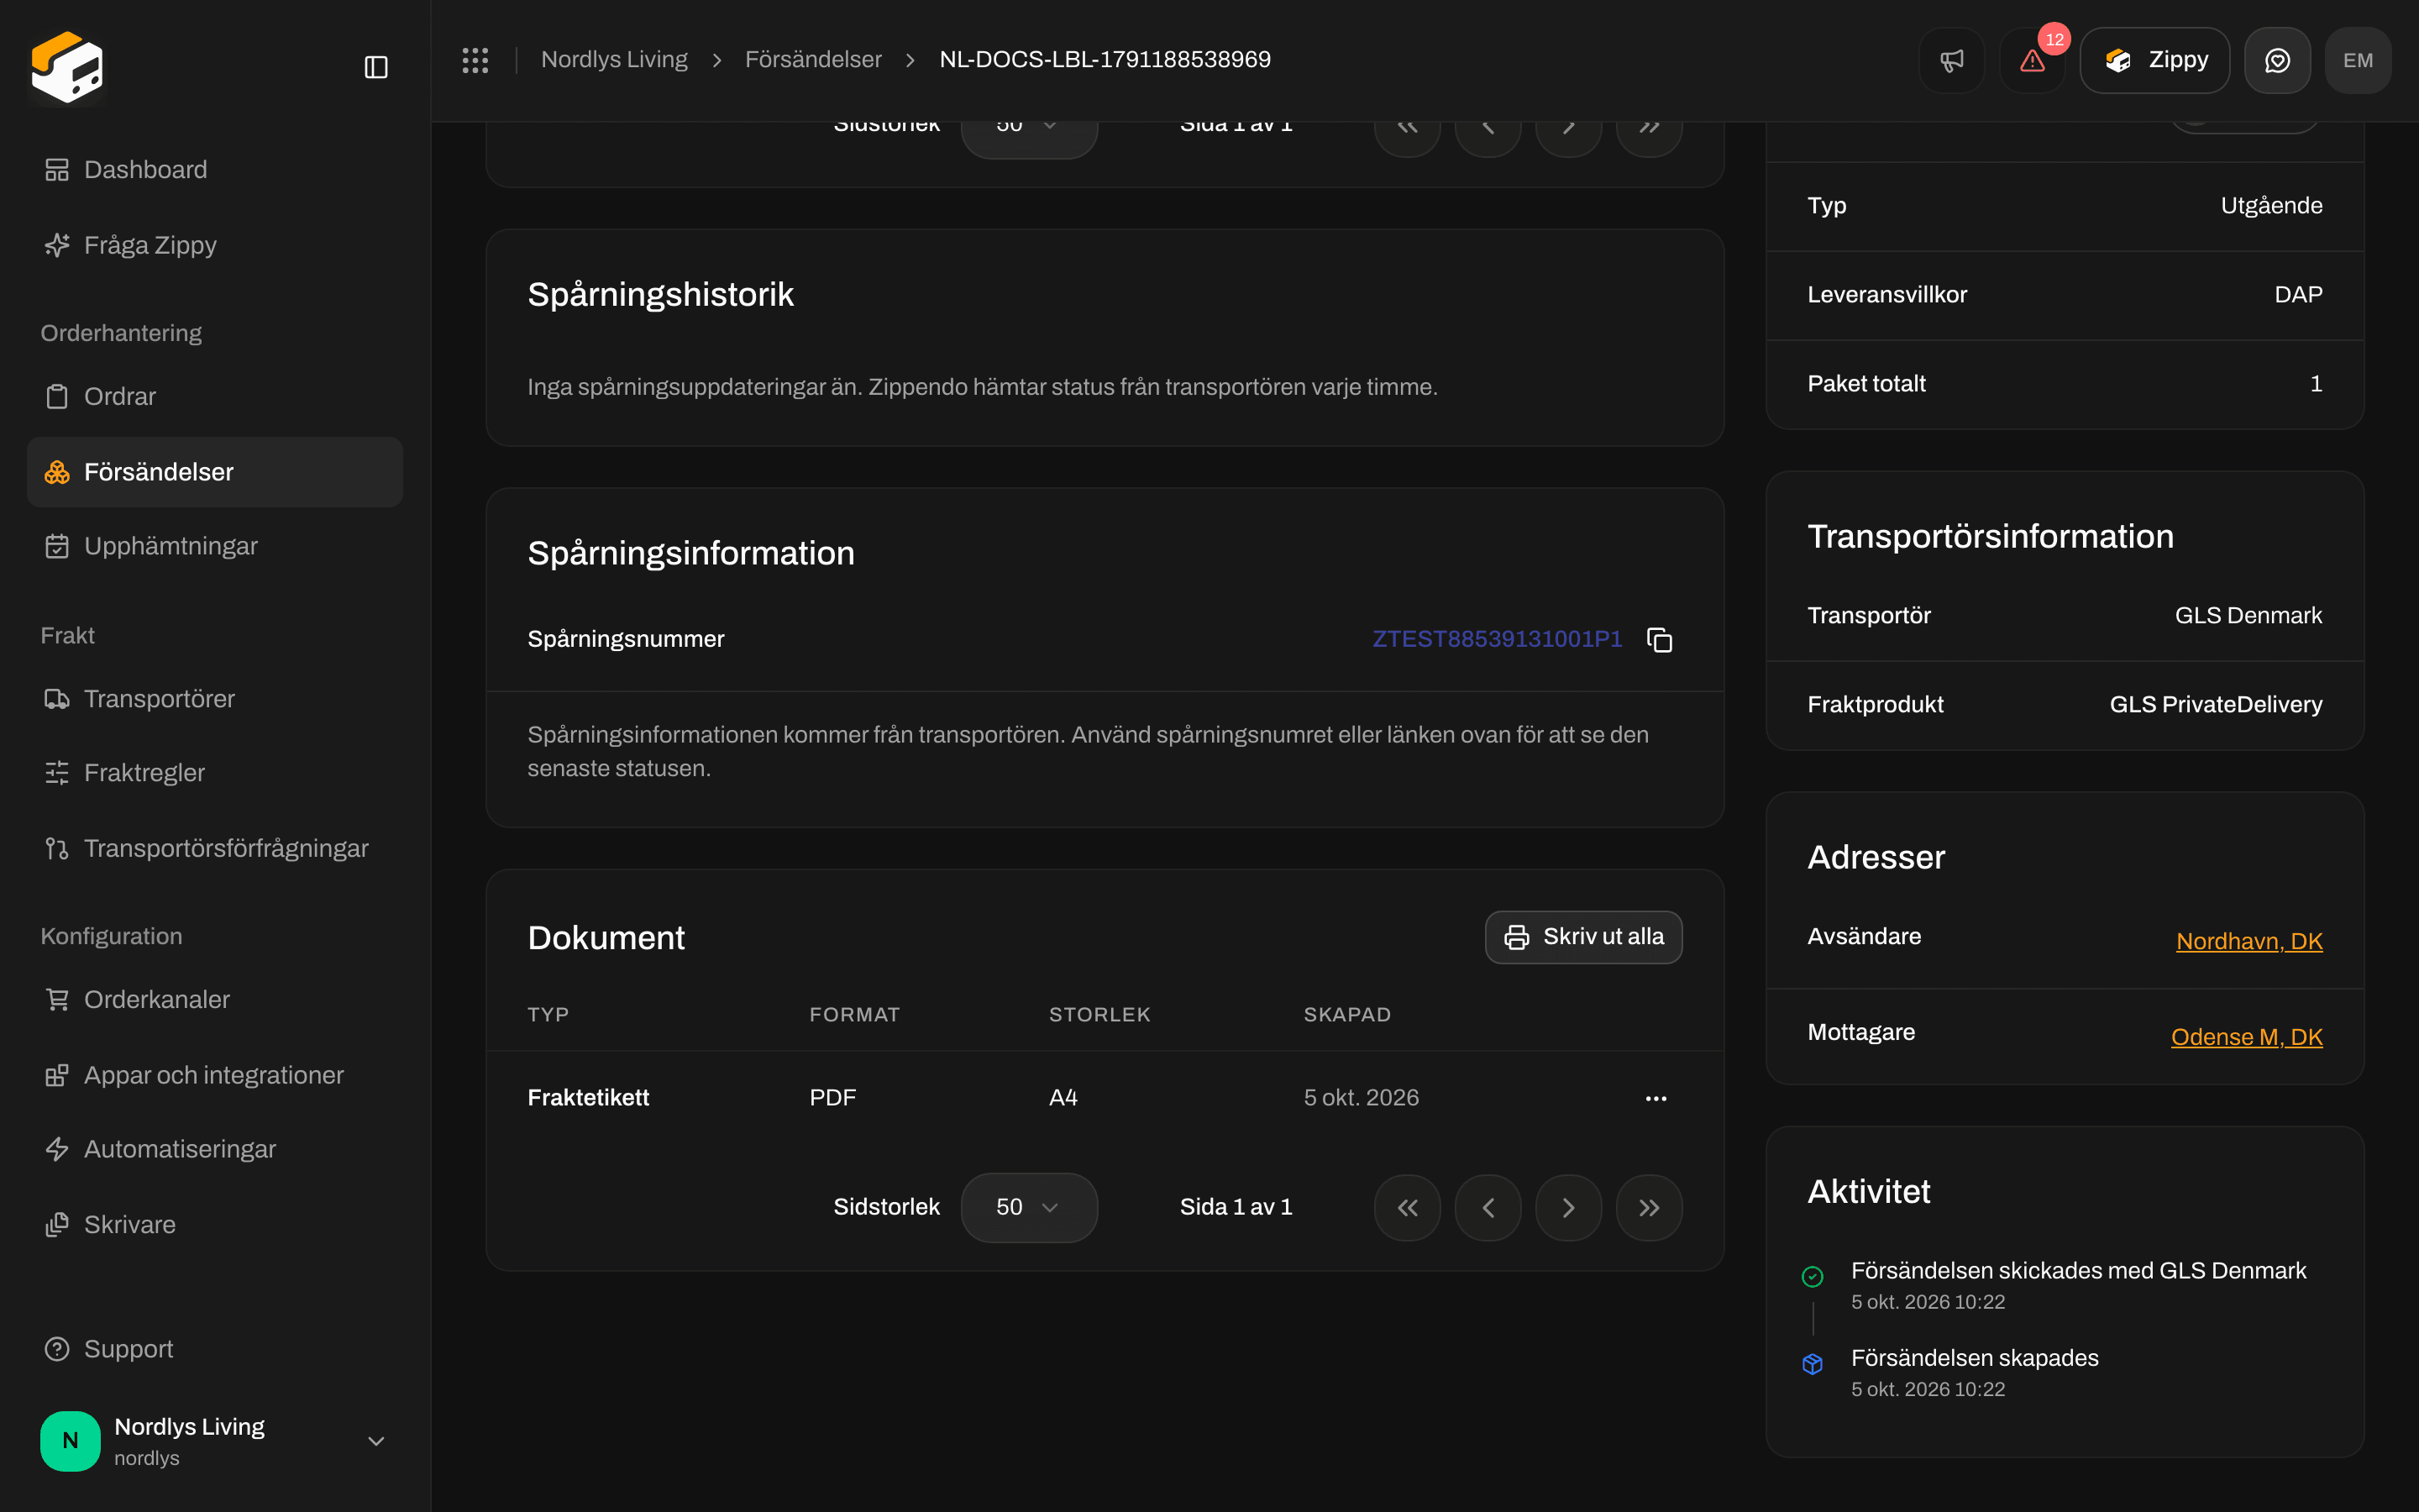The height and width of the screenshot is (1512, 2419).
Task: Select Försändelser in the sidebar
Action: point(215,472)
